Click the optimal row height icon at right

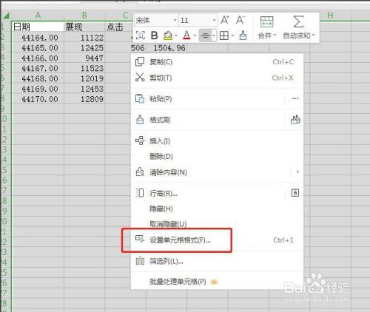[295, 193]
